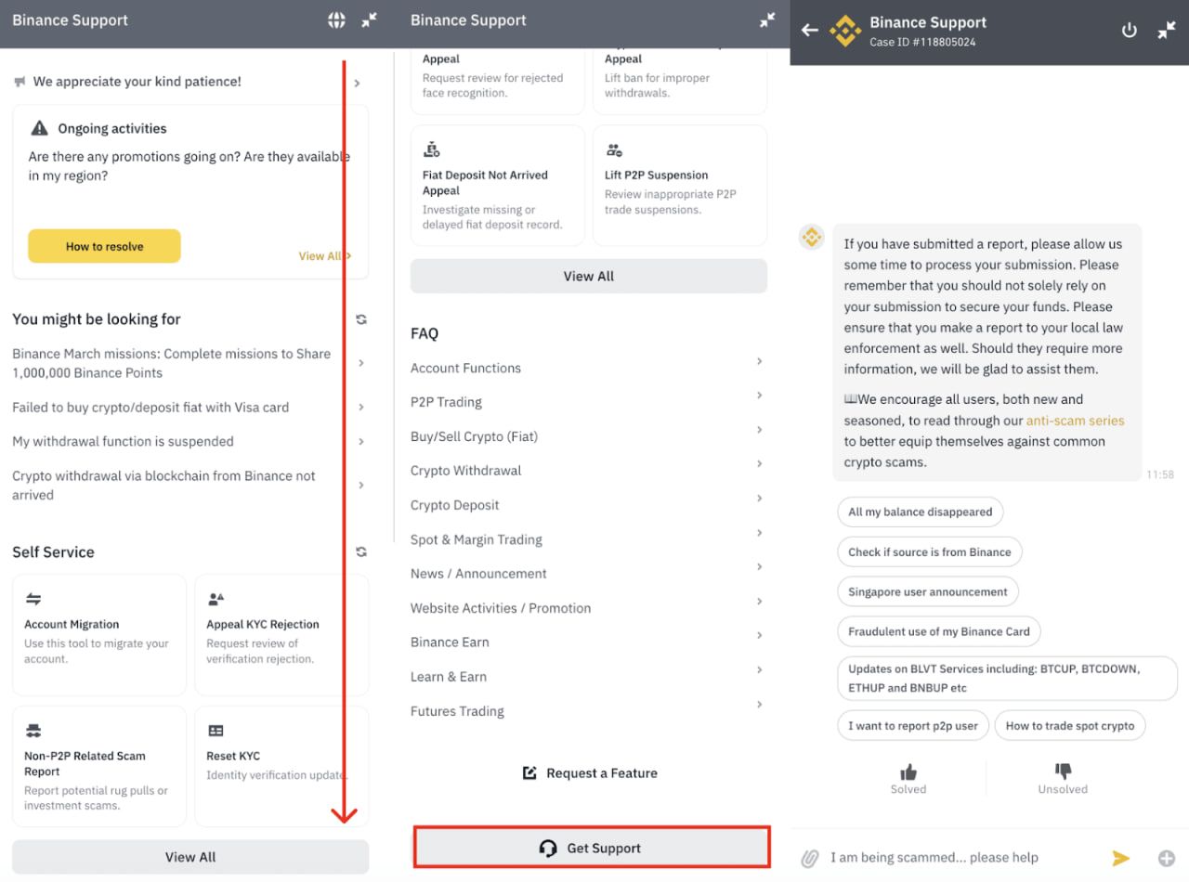This screenshot has width=1189, height=882.
Task: Attach a file with the paperclip icon
Action: [x=810, y=858]
